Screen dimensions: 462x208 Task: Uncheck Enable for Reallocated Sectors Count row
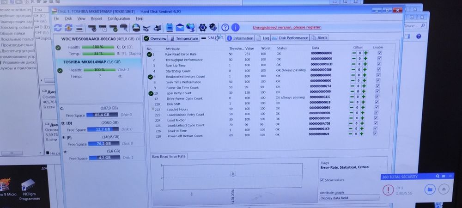pos(379,75)
